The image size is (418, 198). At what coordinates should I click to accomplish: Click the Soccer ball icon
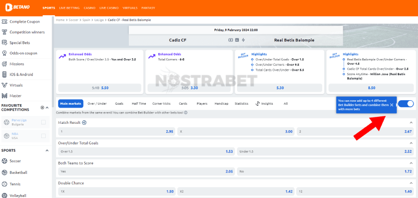click(x=4, y=161)
